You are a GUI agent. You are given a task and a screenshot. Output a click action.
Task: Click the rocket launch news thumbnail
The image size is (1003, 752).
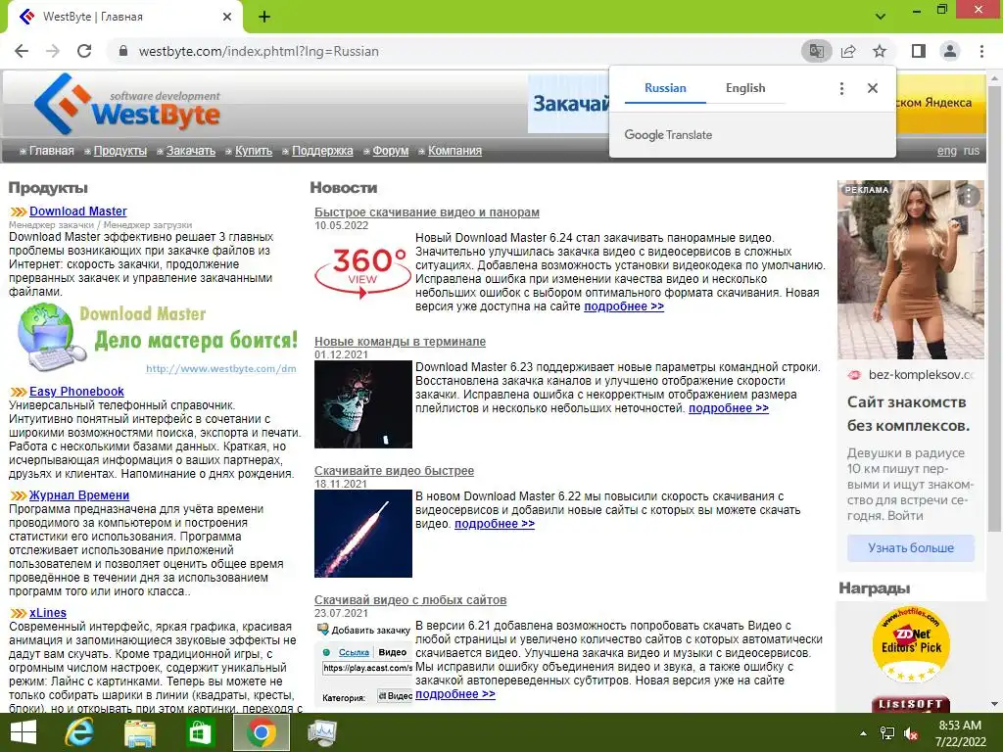click(363, 534)
